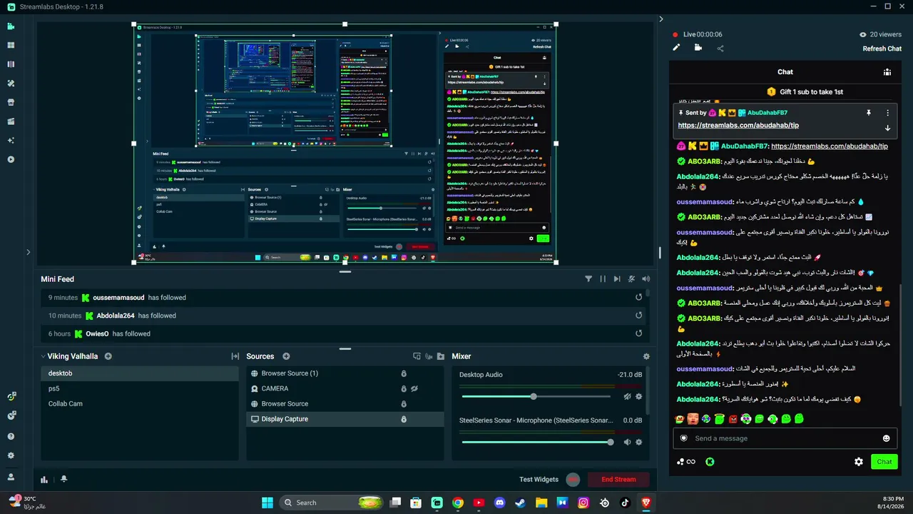
Task: Open the Highlighter icon in left sidebar
Action: pyautogui.click(x=11, y=121)
